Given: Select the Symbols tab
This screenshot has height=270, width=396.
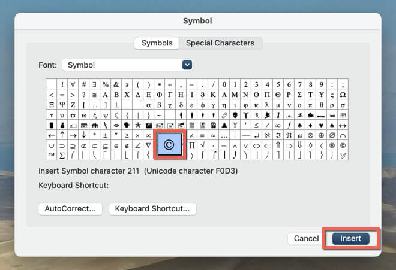Looking at the screenshot, I should click(x=157, y=43).
